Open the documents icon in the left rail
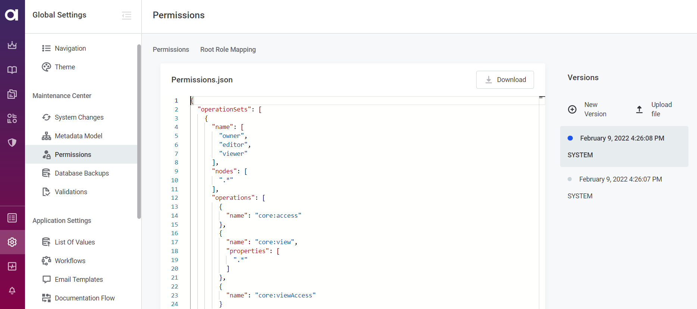 tap(12, 94)
